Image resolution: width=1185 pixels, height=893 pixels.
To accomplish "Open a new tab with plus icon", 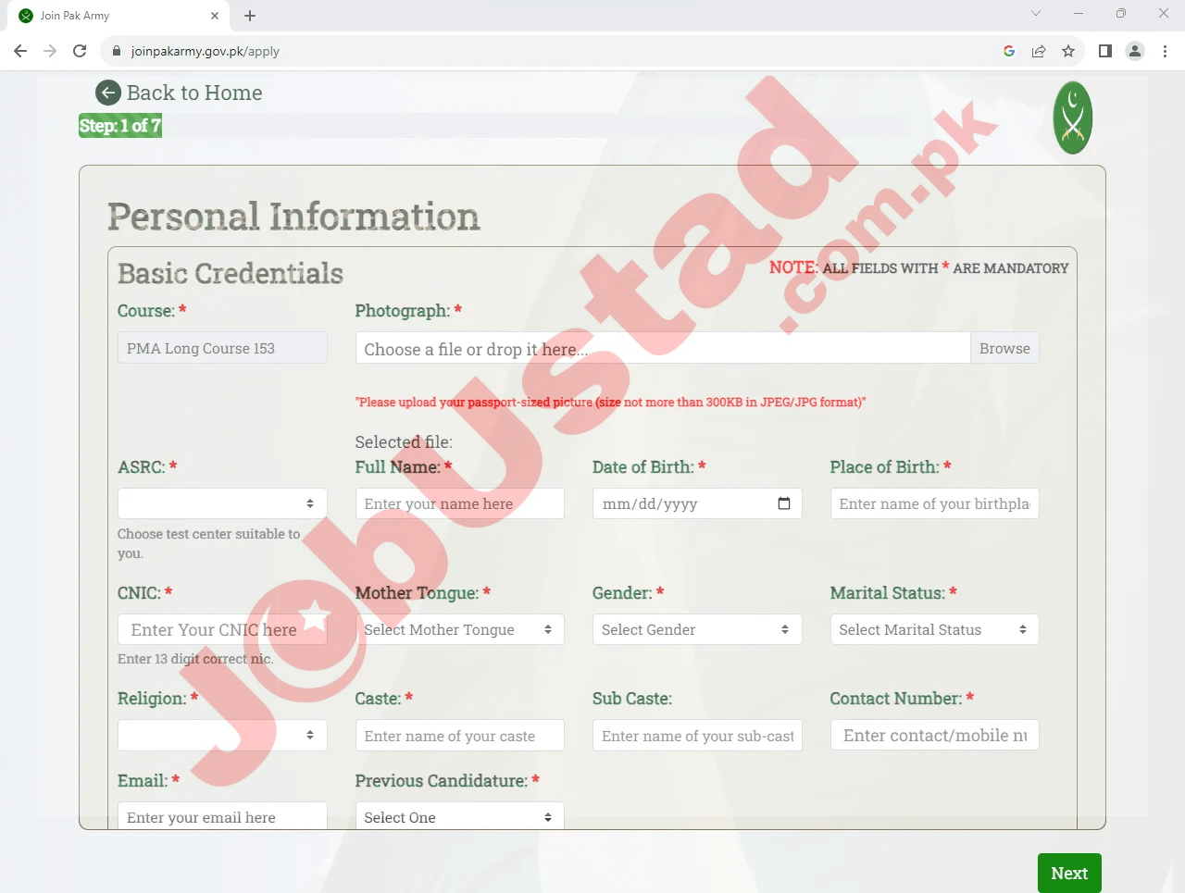I will click(x=250, y=16).
